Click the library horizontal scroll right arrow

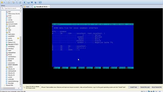point(19,88)
